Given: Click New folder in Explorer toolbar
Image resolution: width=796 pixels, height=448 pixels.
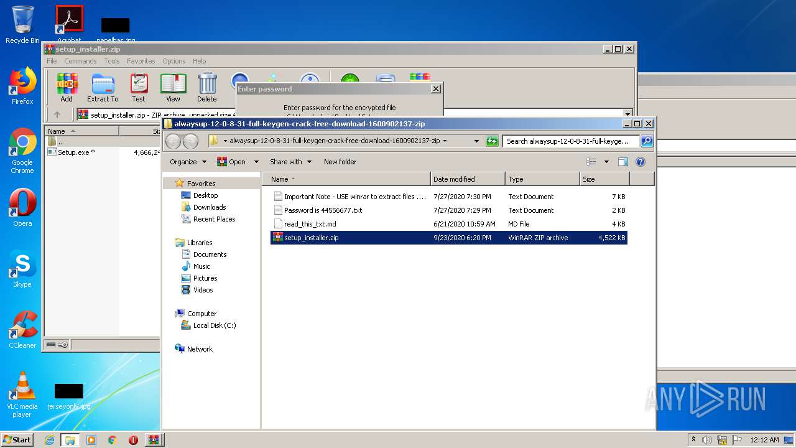Looking at the screenshot, I should [x=340, y=162].
